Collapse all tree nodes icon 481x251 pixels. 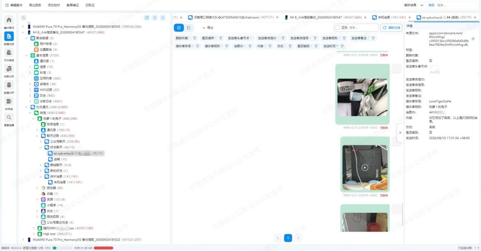pyautogui.click(x=155, y=18)
